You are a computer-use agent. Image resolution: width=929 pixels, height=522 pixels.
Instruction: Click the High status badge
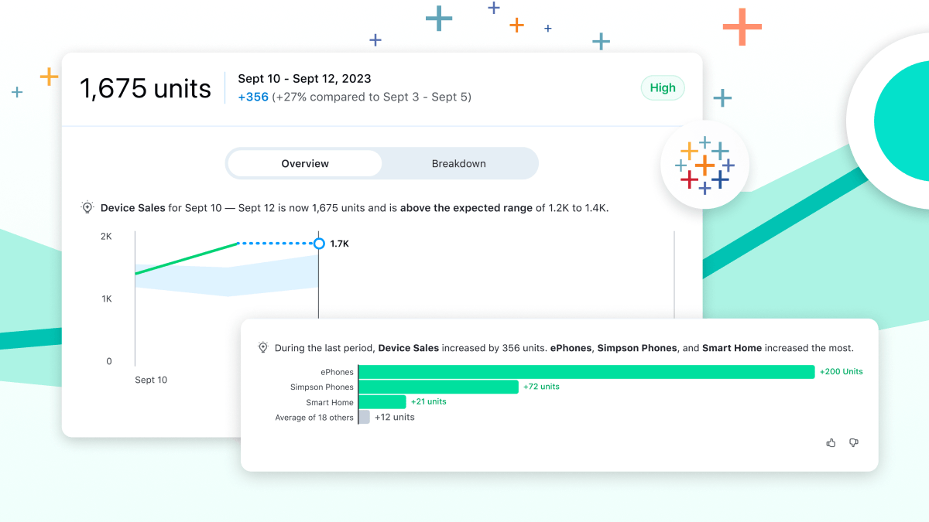point(663,87)
